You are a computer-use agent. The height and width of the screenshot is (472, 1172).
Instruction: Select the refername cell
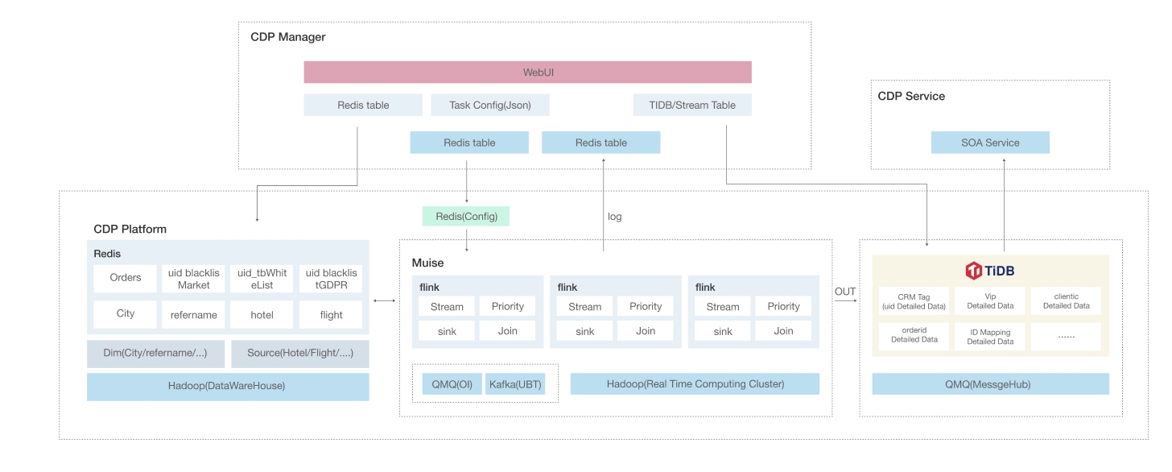point(194,315)
